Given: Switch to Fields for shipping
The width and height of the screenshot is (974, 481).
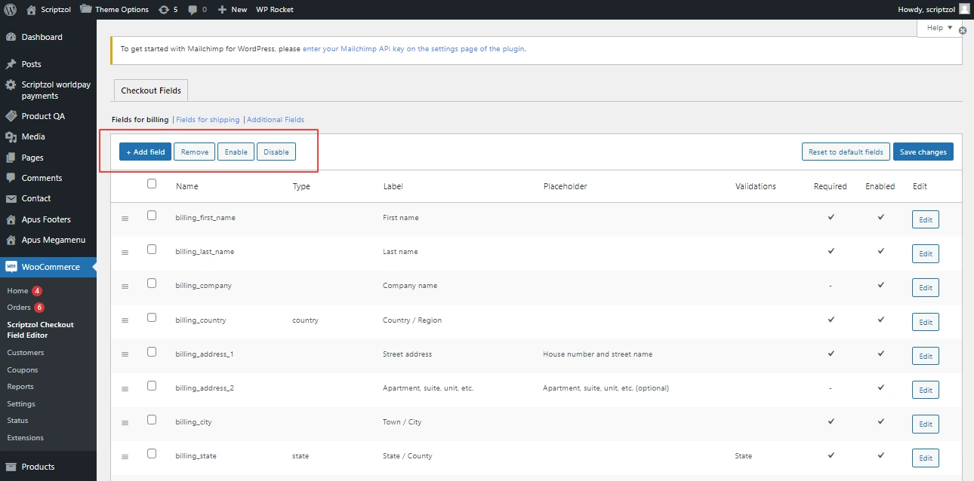Looking at the screenshot, I should point(208,120).
